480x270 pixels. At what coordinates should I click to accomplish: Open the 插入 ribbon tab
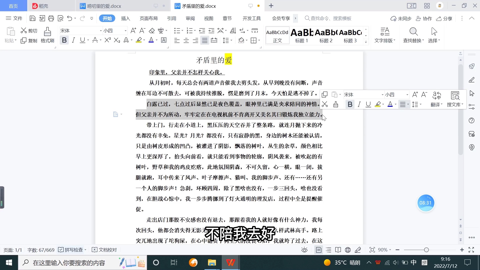pyautogui.click(x=125, y=18)
